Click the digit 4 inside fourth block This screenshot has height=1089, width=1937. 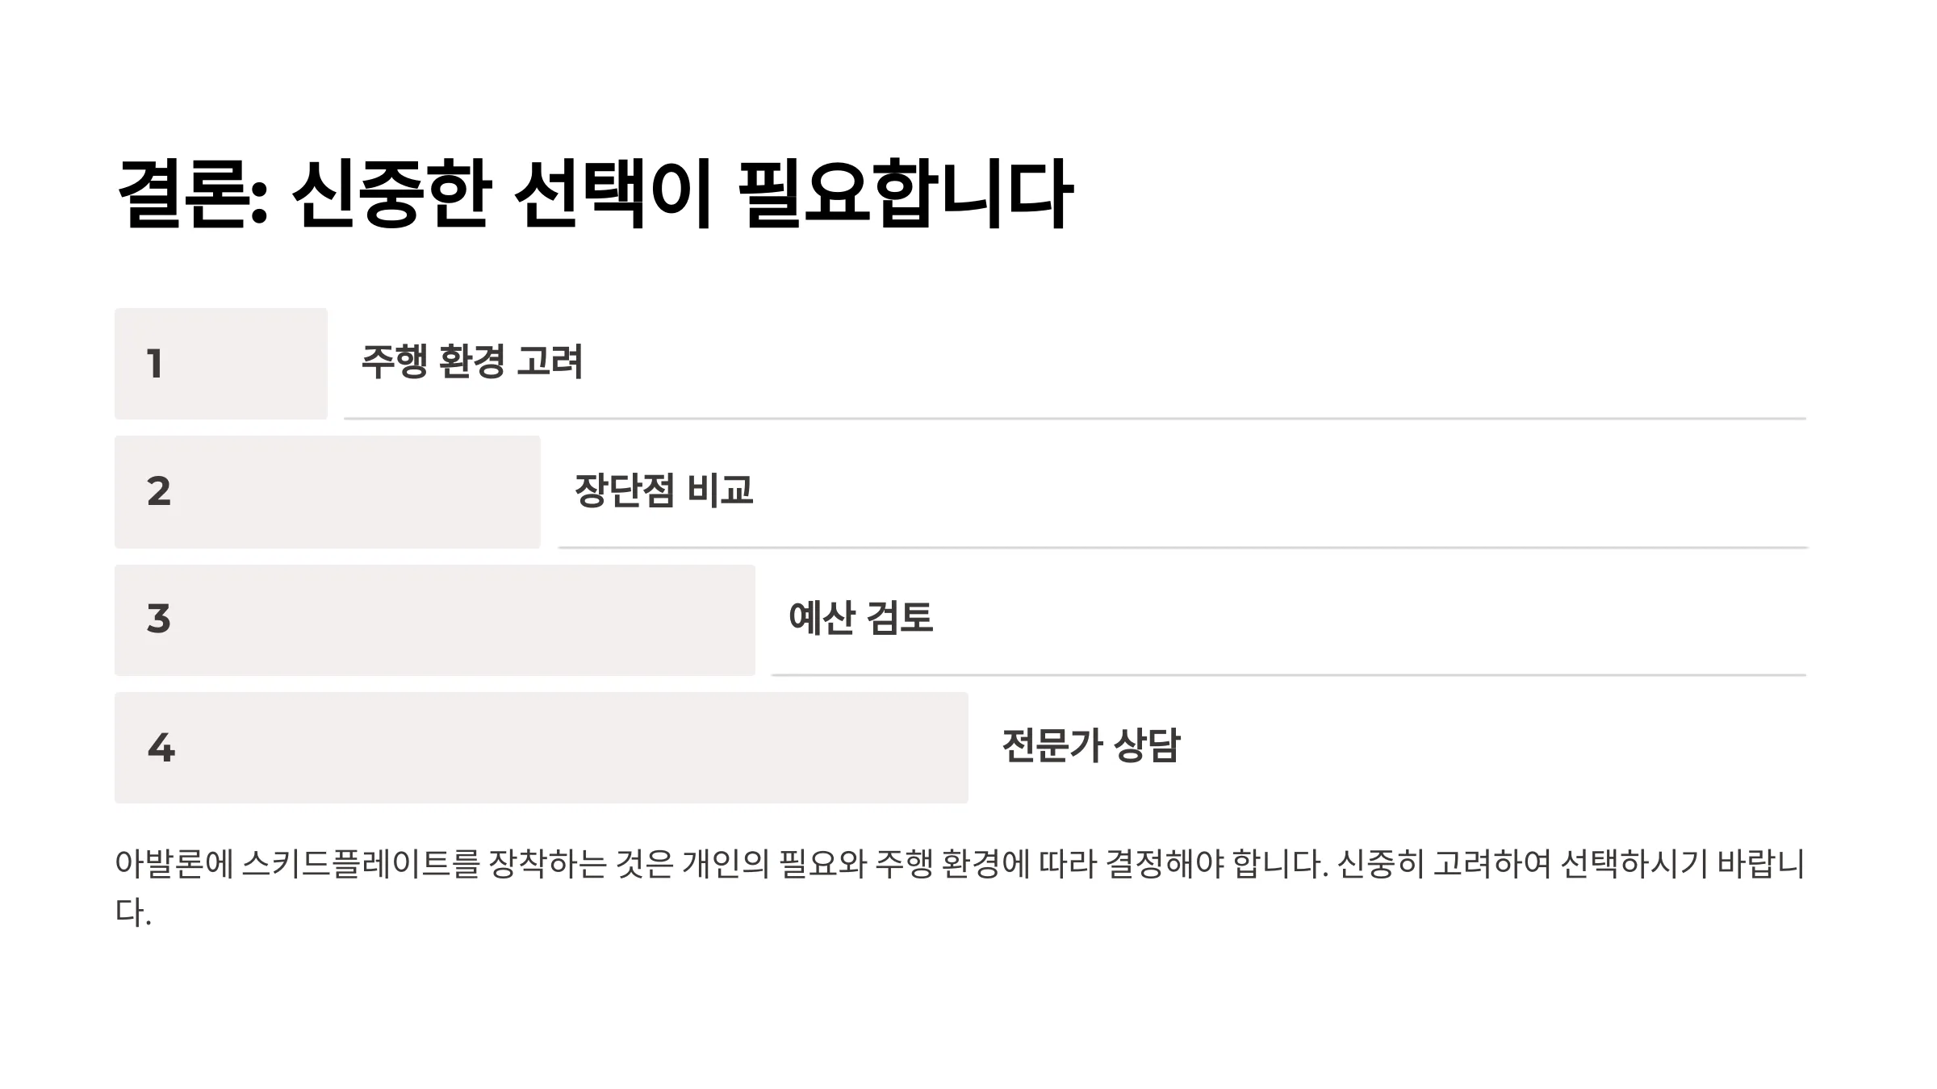pos(161,748)
